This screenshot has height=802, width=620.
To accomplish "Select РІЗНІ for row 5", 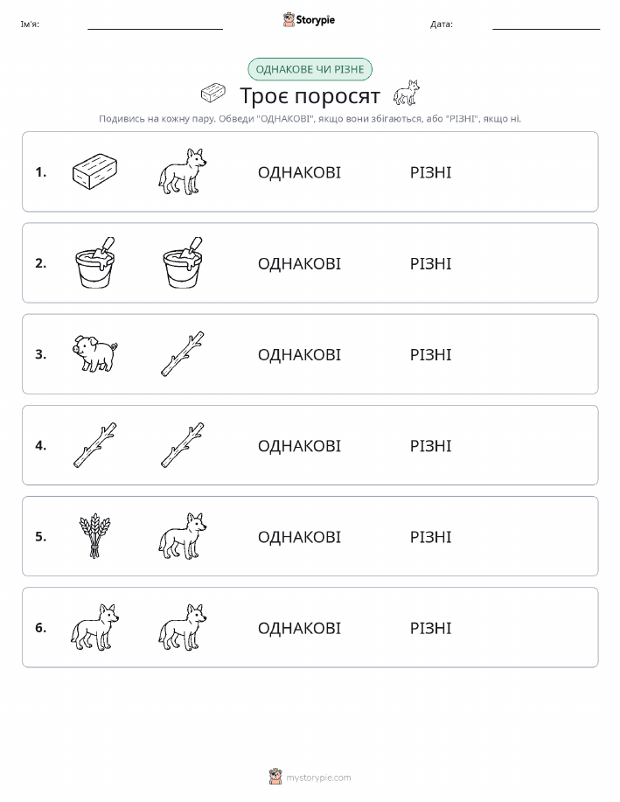I will [431, 536].
